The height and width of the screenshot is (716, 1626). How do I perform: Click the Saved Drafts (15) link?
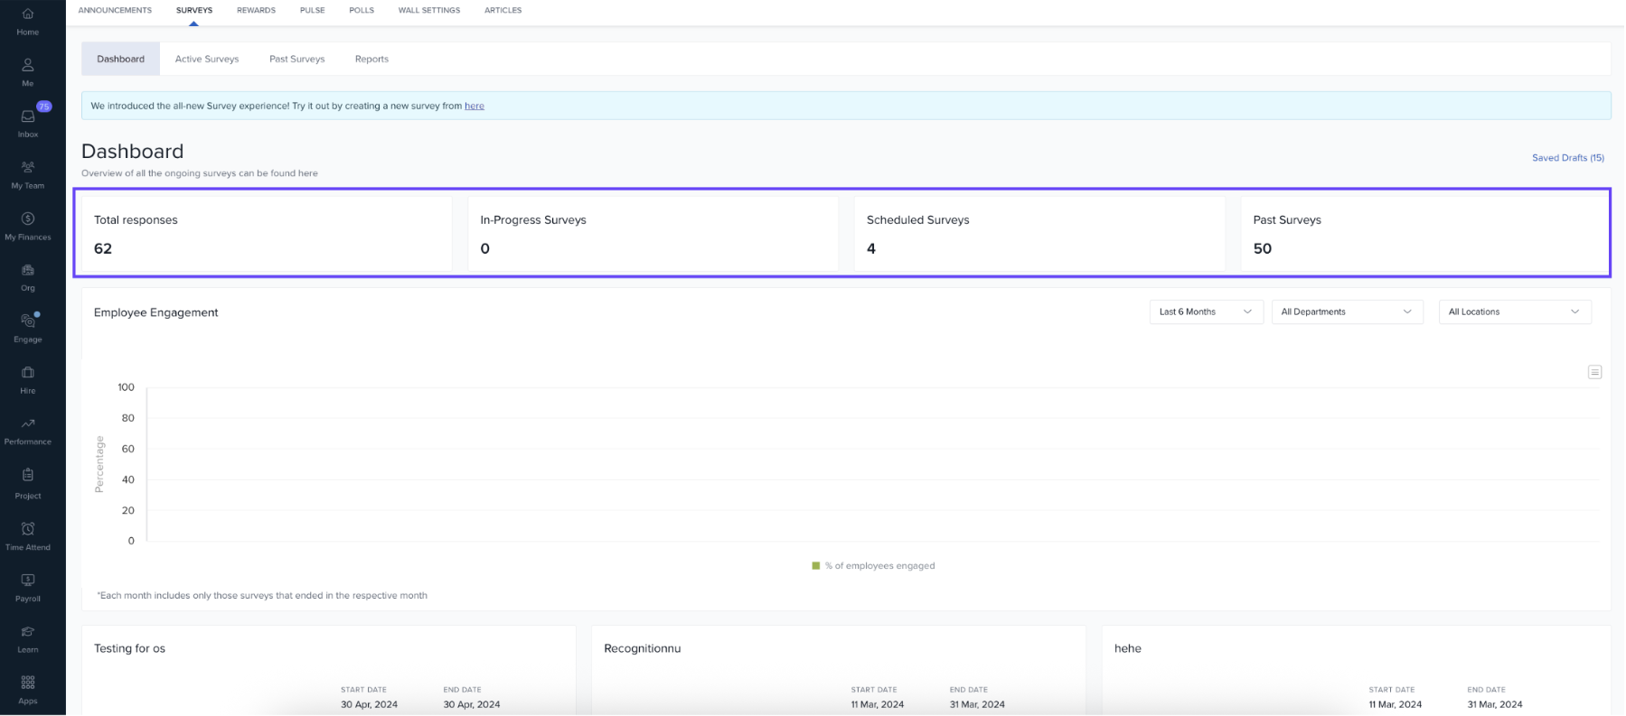pos(1567,158)
